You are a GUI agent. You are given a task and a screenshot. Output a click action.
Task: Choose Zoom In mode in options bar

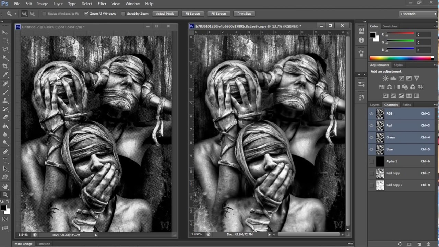click(24, 14)
